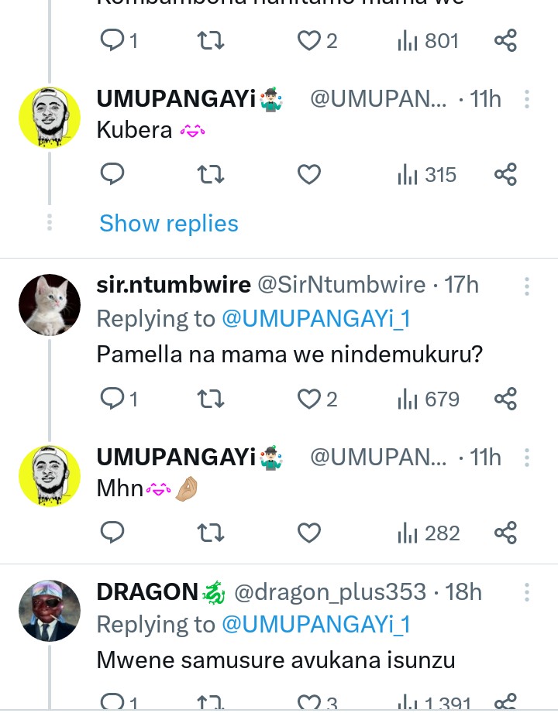This screenshot has width=558, height=713.
Task: Share the "Kubera" tweet
Action: pos(505,175)
